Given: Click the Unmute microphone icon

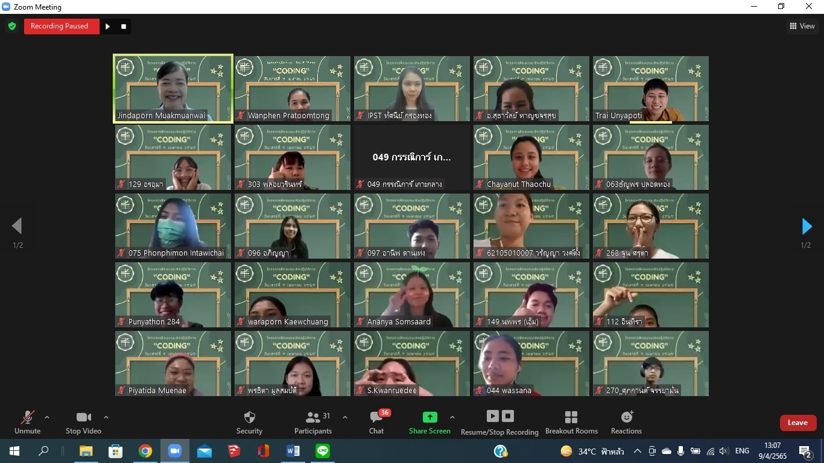Looking at the screenshot, I should tap(27, 417).
